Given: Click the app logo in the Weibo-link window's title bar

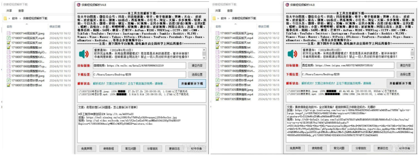Looking at the screenshot, I should pyautogui.click(x=78, y=5).
